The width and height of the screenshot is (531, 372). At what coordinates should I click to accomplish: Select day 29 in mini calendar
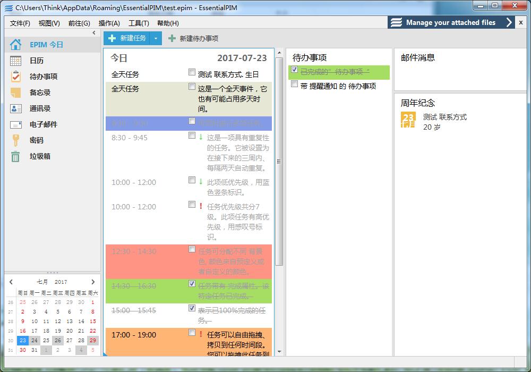(93, 340)
